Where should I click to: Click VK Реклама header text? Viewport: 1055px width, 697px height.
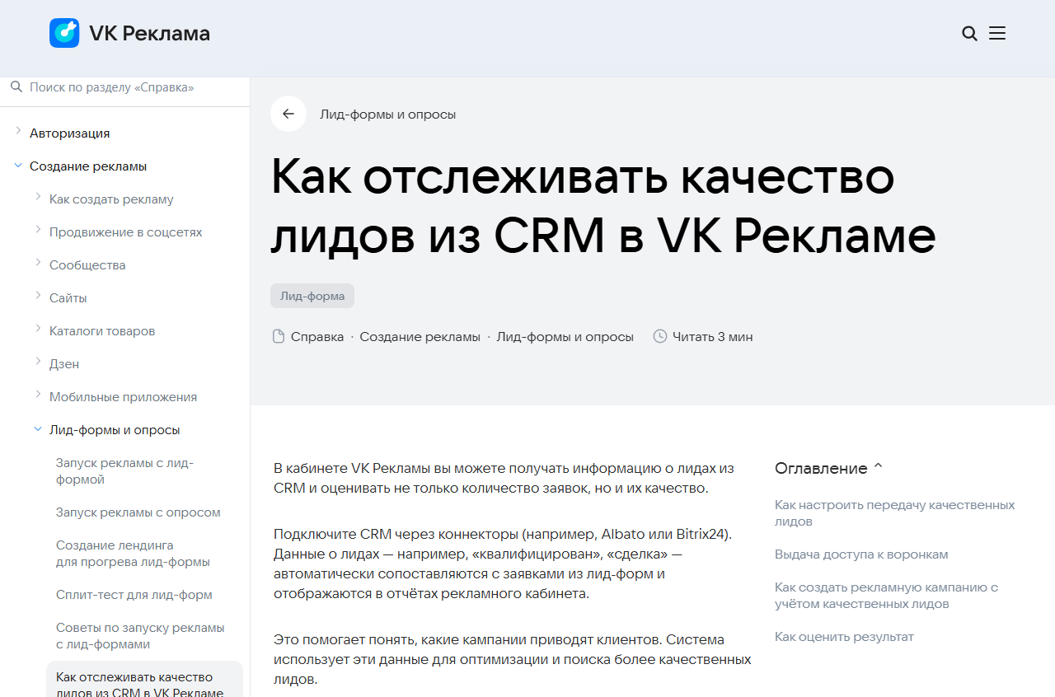149,33
